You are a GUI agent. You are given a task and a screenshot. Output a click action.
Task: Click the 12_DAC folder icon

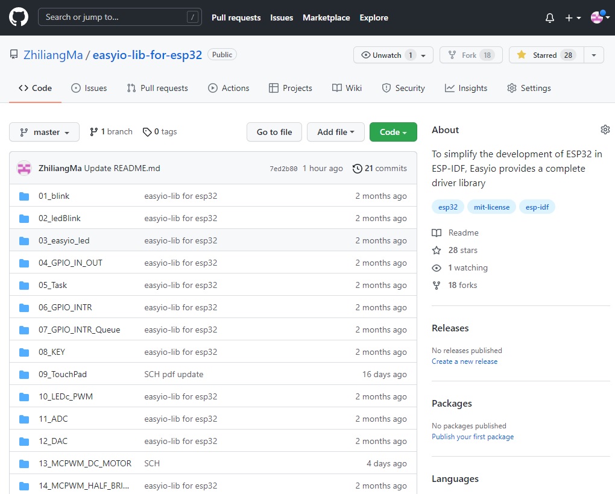tap(24, 442)
